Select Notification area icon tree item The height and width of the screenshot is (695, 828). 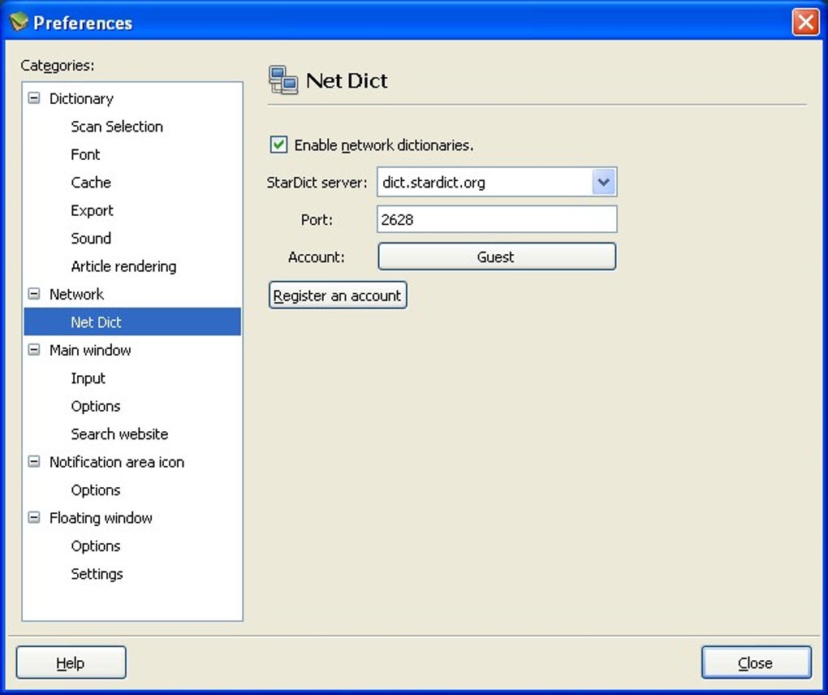tap(117, 462)
